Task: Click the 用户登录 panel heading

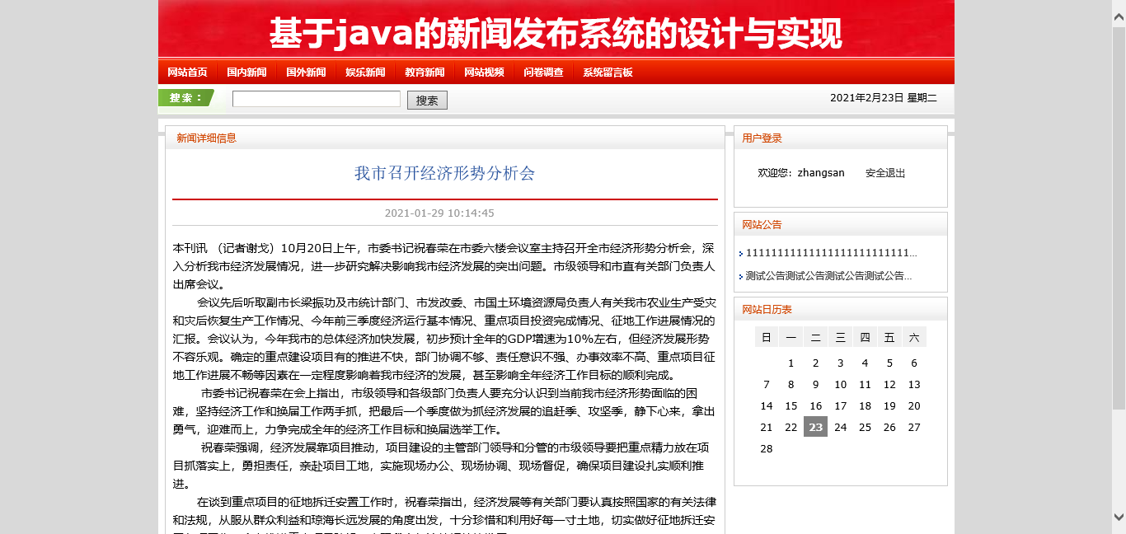Action: click(x=762, y=138)
